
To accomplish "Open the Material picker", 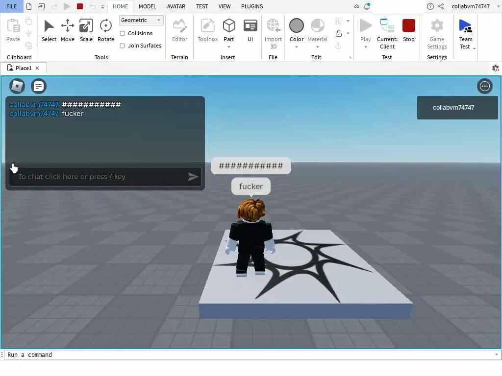I will click(x=317, y=26).
